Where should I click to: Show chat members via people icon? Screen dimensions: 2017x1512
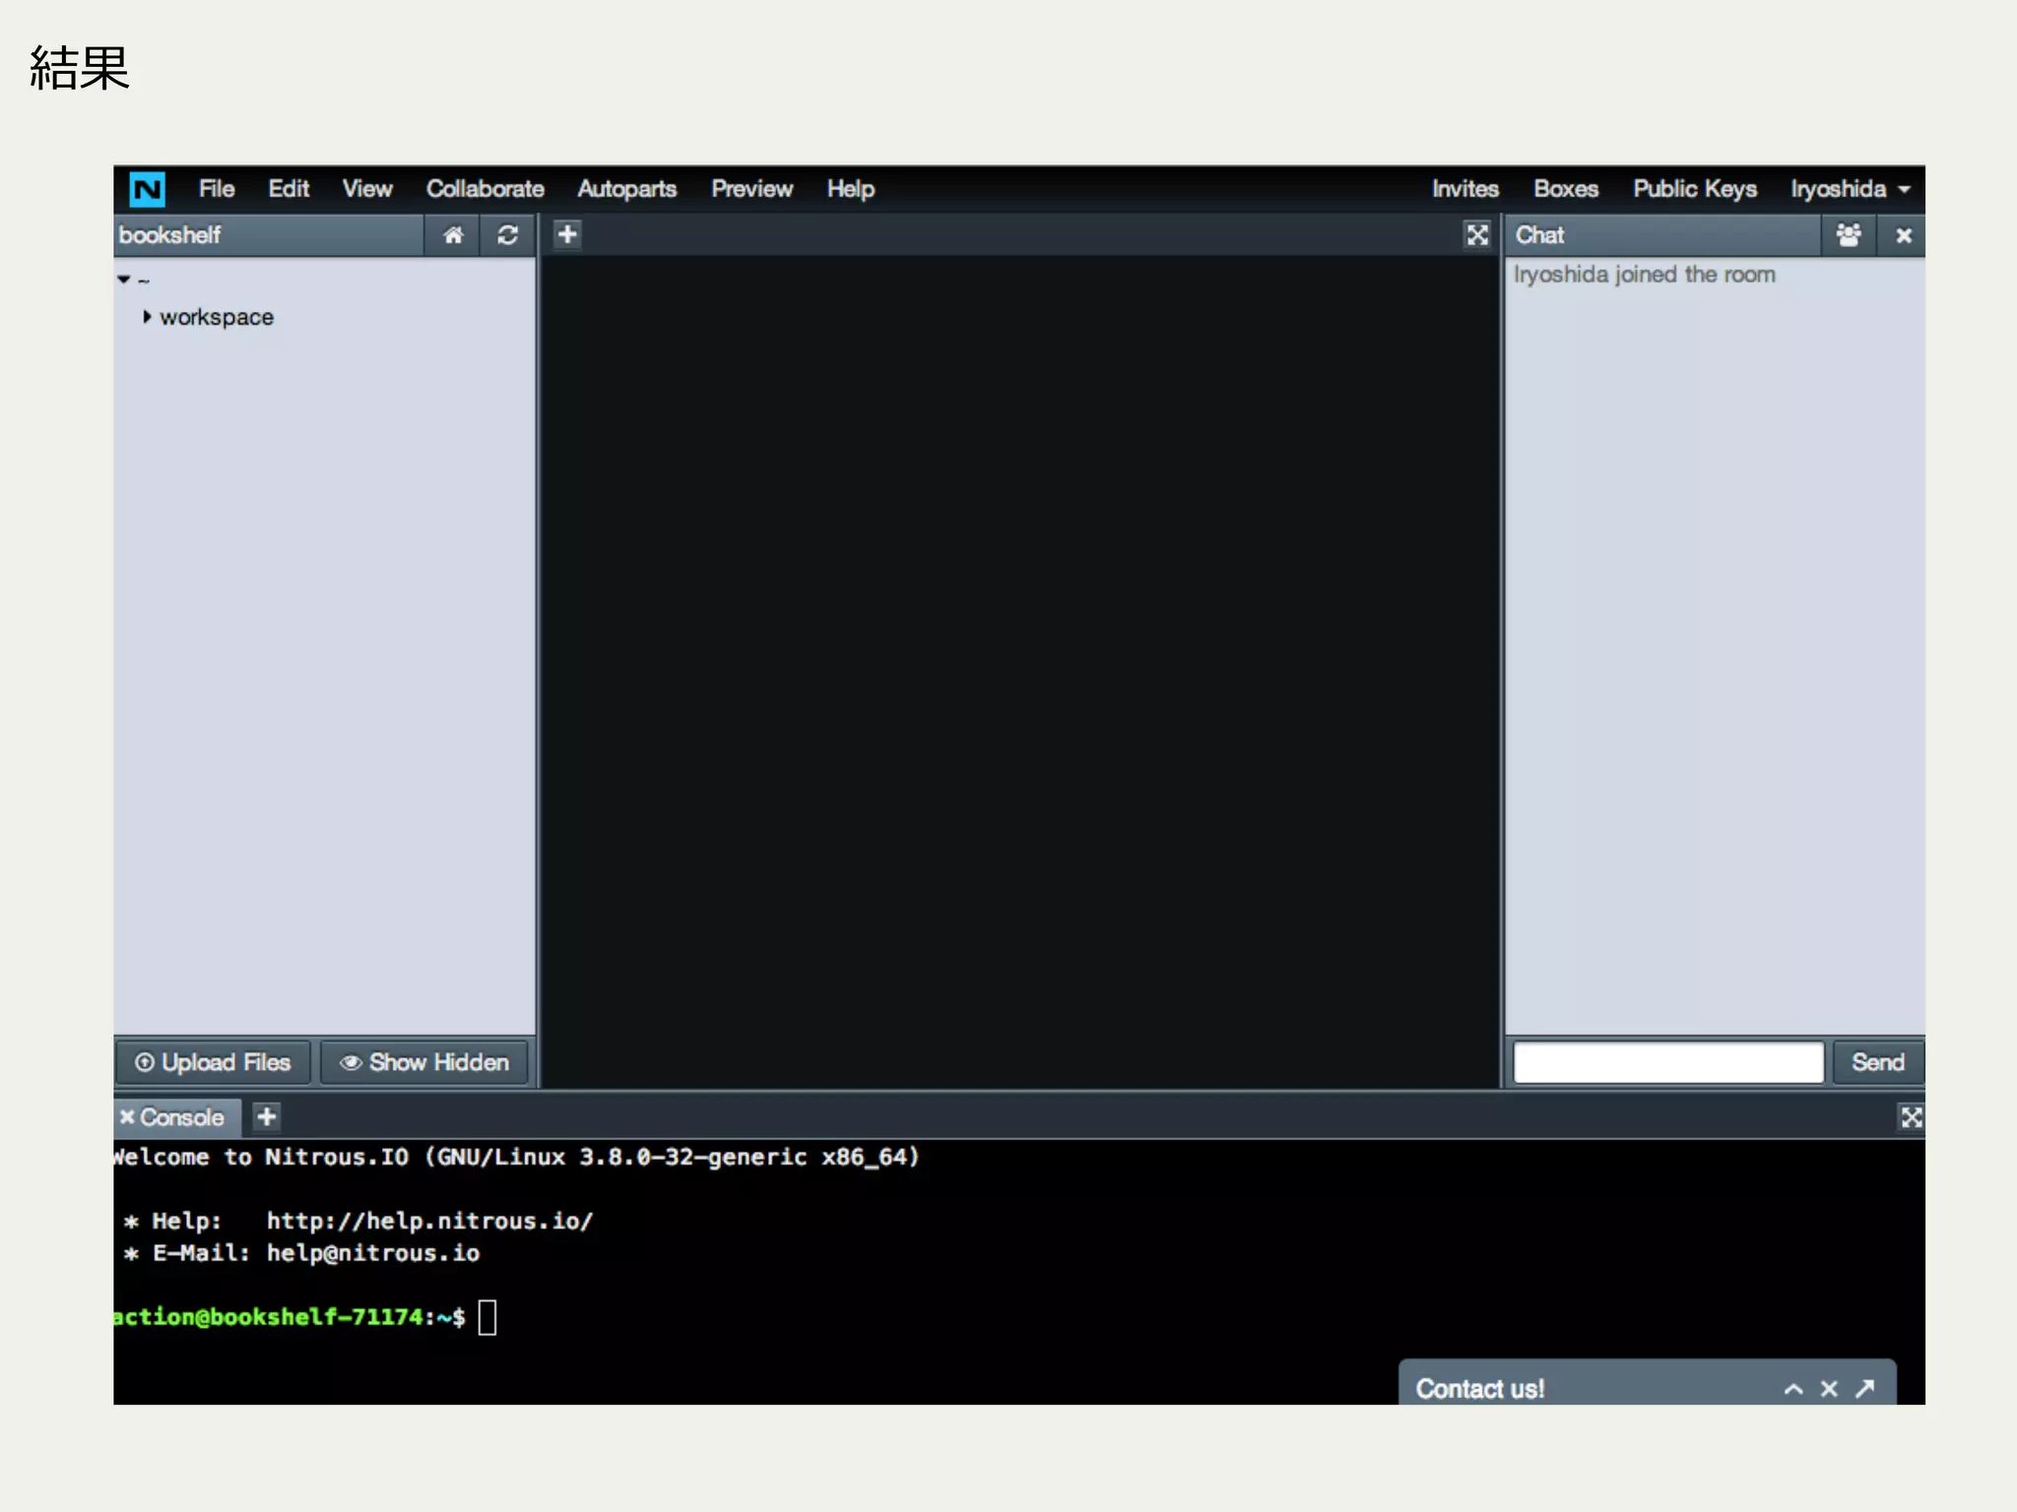[x=1848, y=235]
